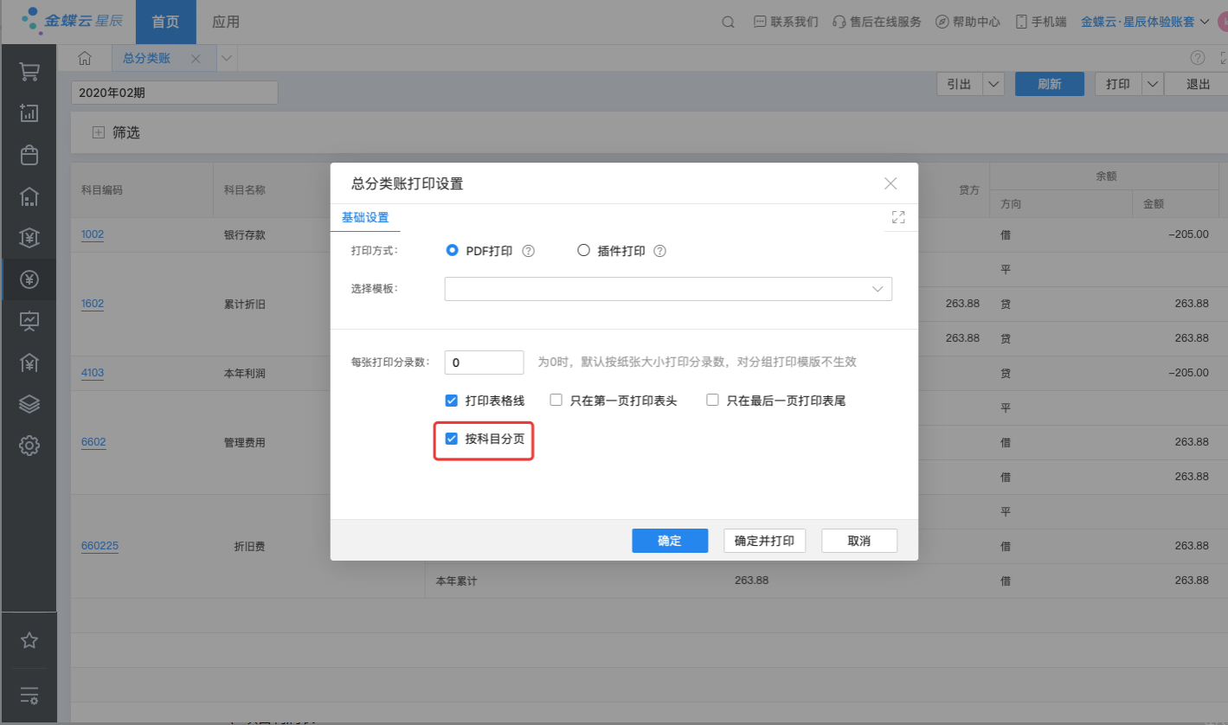Viewport: 1228px width, 725px height.
Task: Close the 总分类账 tab
Action: (x=196, y=59)
